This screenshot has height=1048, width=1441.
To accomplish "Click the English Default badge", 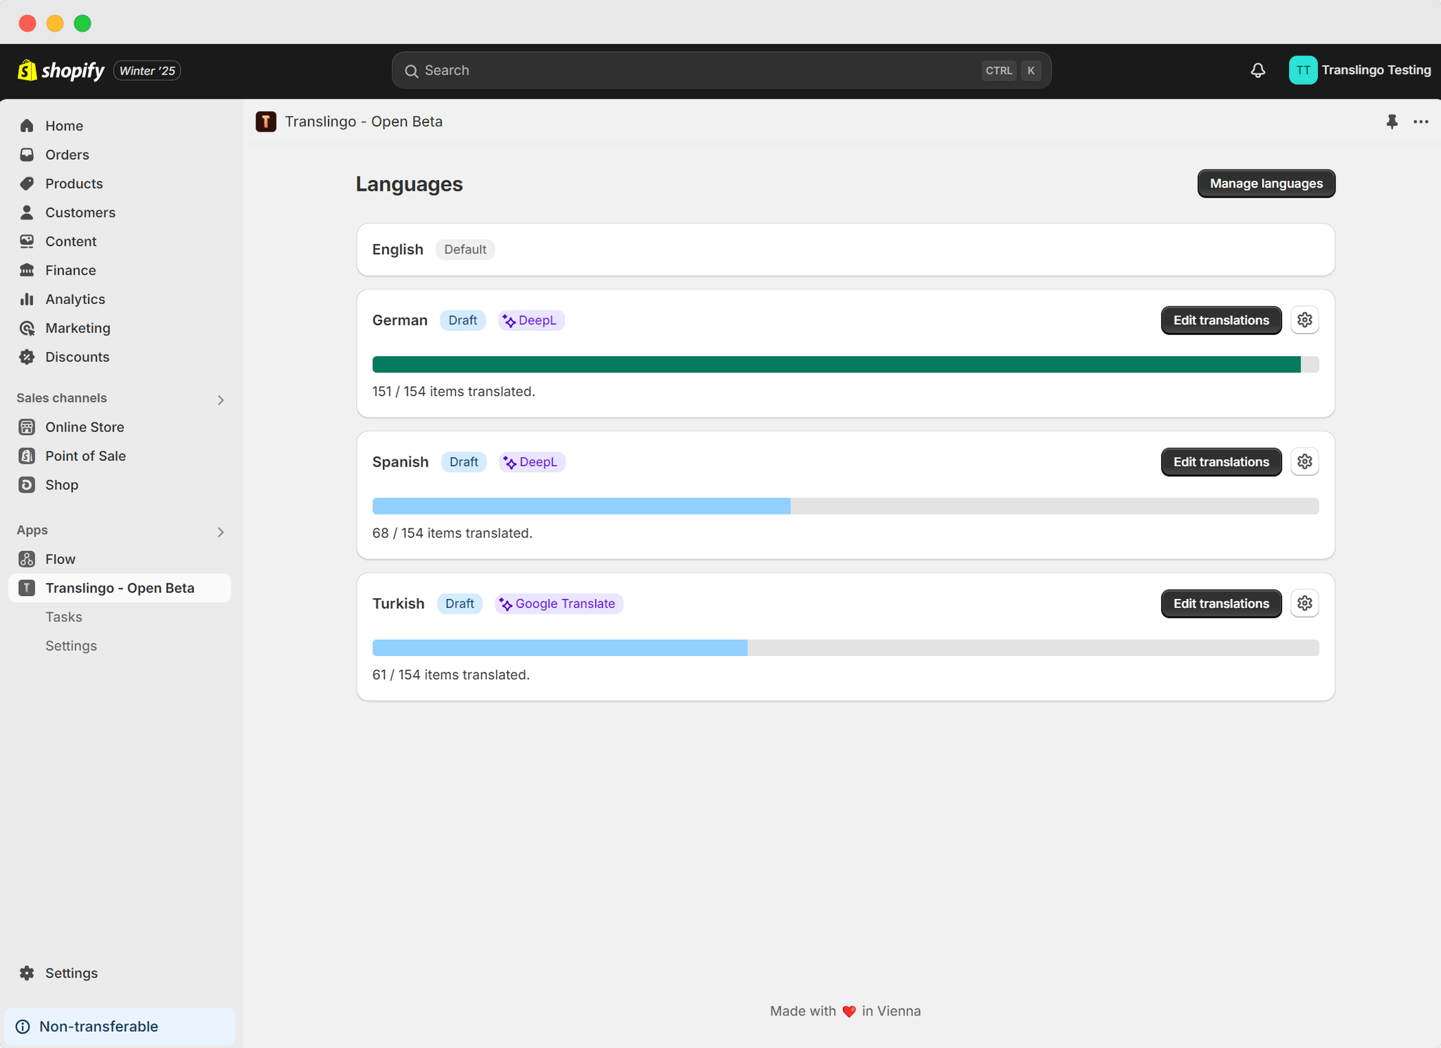I will coord(465,249).
